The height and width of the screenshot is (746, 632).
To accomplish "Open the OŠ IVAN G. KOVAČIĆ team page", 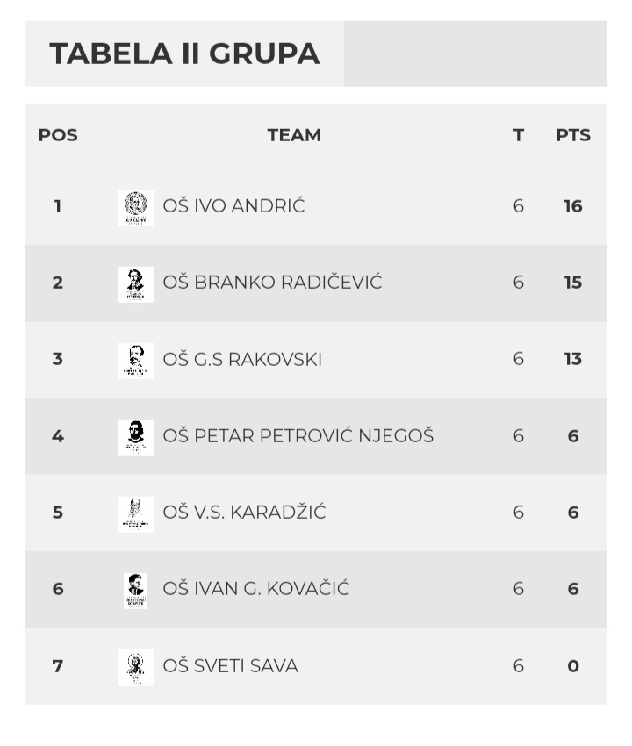I will point(255,589).
